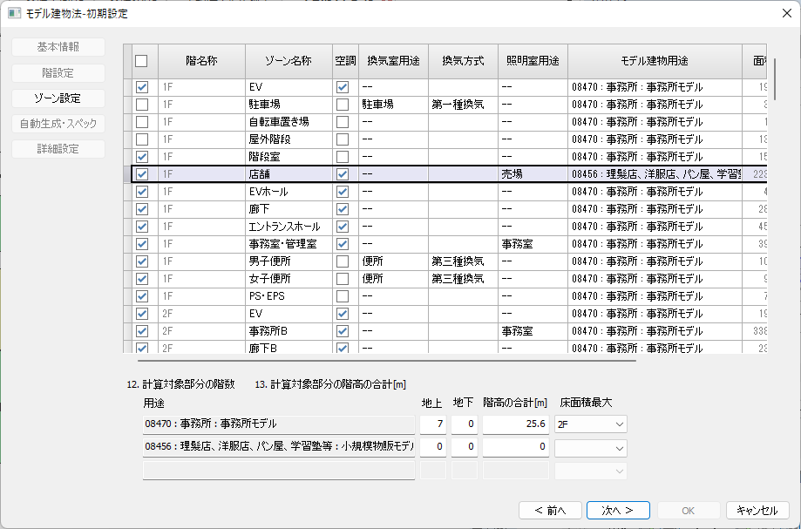This screenshot has width=801, height=529.
Task: Click 階高の合計 field containing 25.6
Action: coord(515,424)
